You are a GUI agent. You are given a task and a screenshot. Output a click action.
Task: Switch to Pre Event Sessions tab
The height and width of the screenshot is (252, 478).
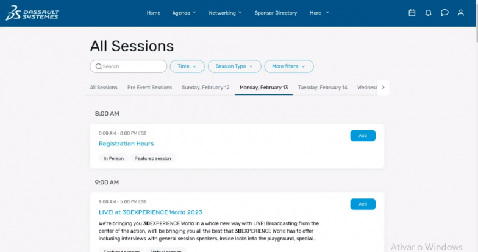point(149,88)
